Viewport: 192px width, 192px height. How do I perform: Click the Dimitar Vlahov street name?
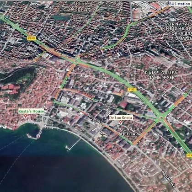tap(107, 105)
